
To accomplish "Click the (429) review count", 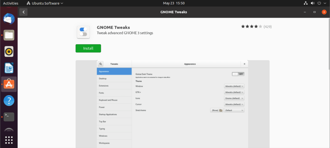I will click(267, 27).
